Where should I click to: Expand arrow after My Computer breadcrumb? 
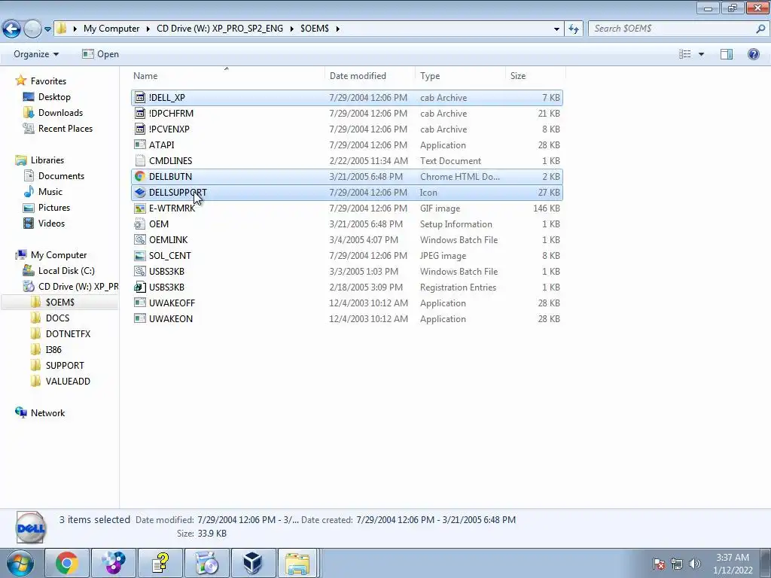tap(148, 29)
